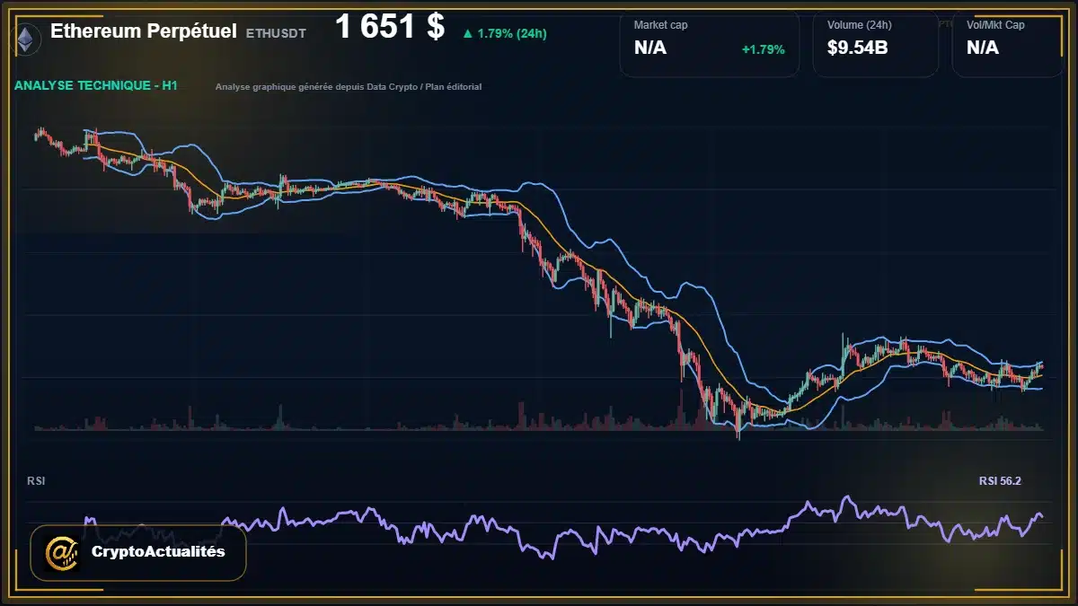Click the CryptoActualités brand name
Viewport: 1078px width, 606px height.
(158, 552)
